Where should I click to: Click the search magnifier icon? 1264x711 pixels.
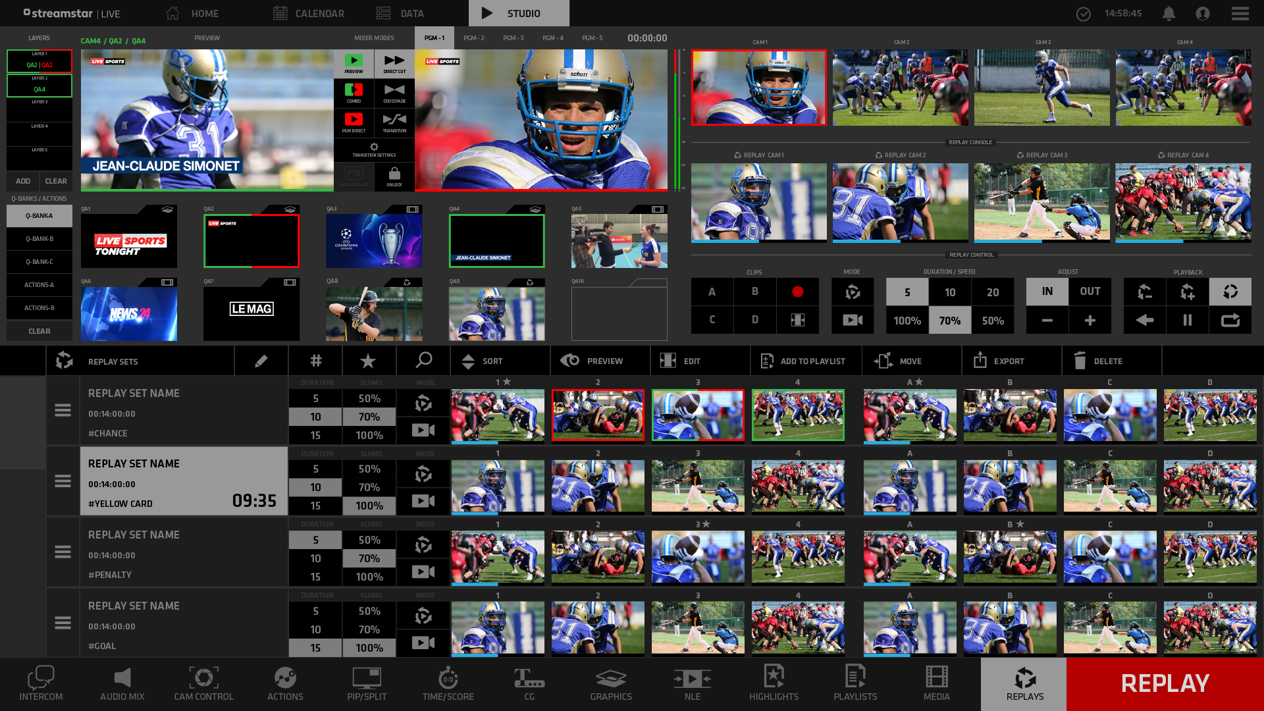[x=423, y=361]
